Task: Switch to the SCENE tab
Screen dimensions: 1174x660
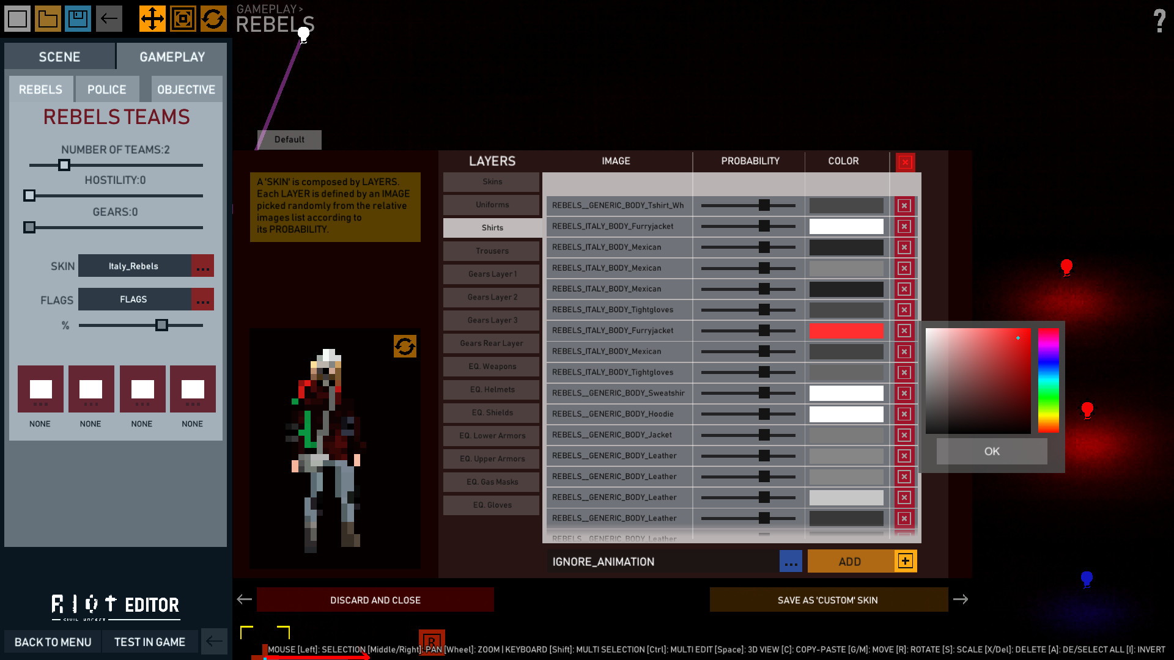Action: (x=59, y=56)
